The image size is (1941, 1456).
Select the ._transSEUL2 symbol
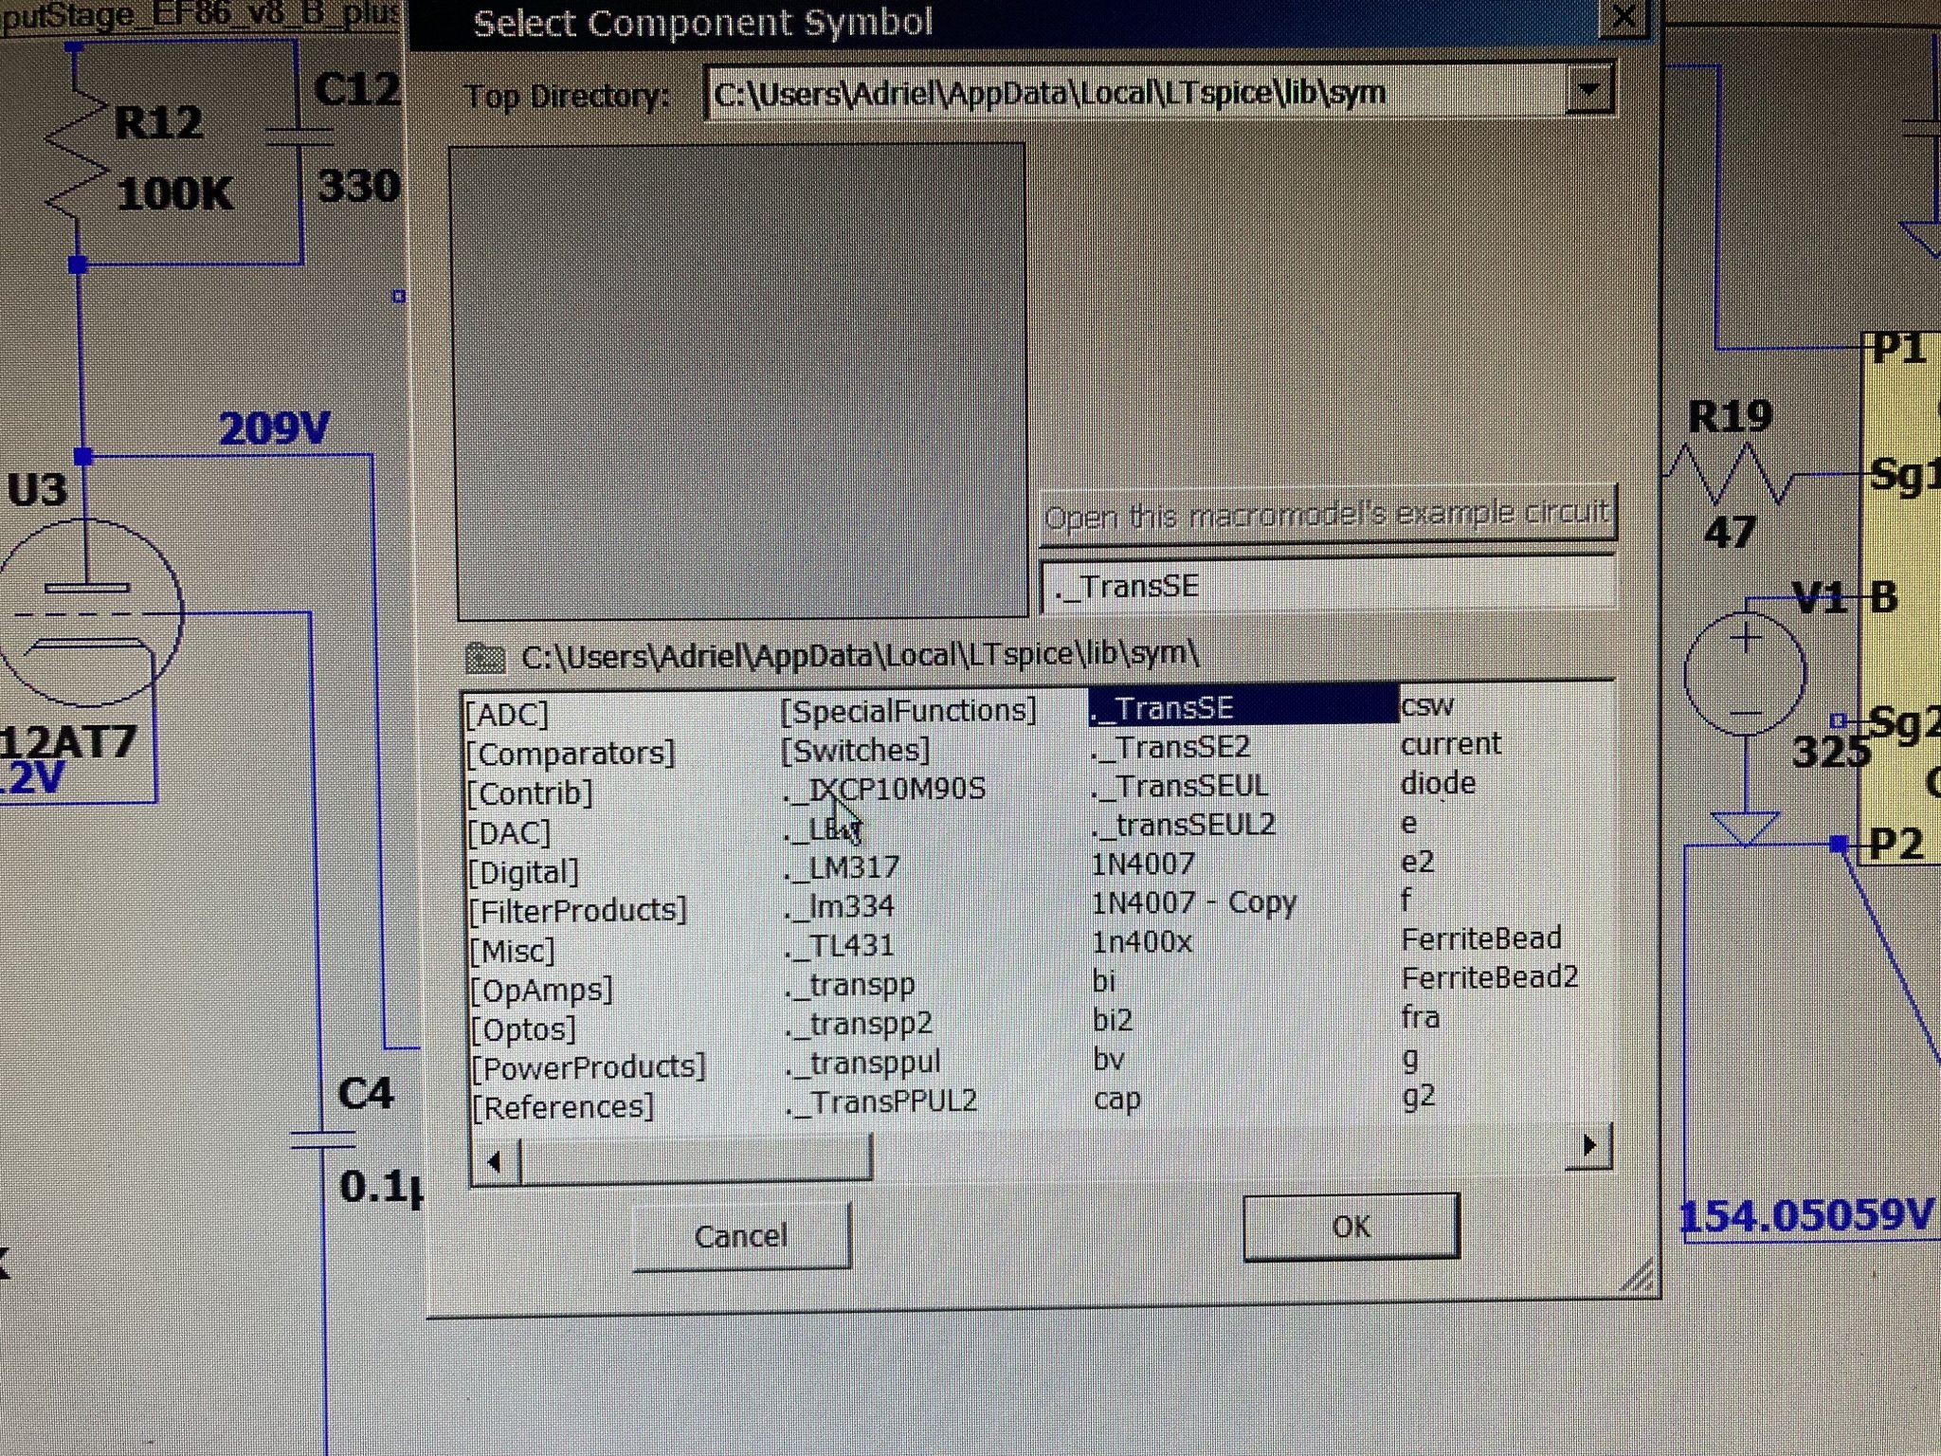1183,826
